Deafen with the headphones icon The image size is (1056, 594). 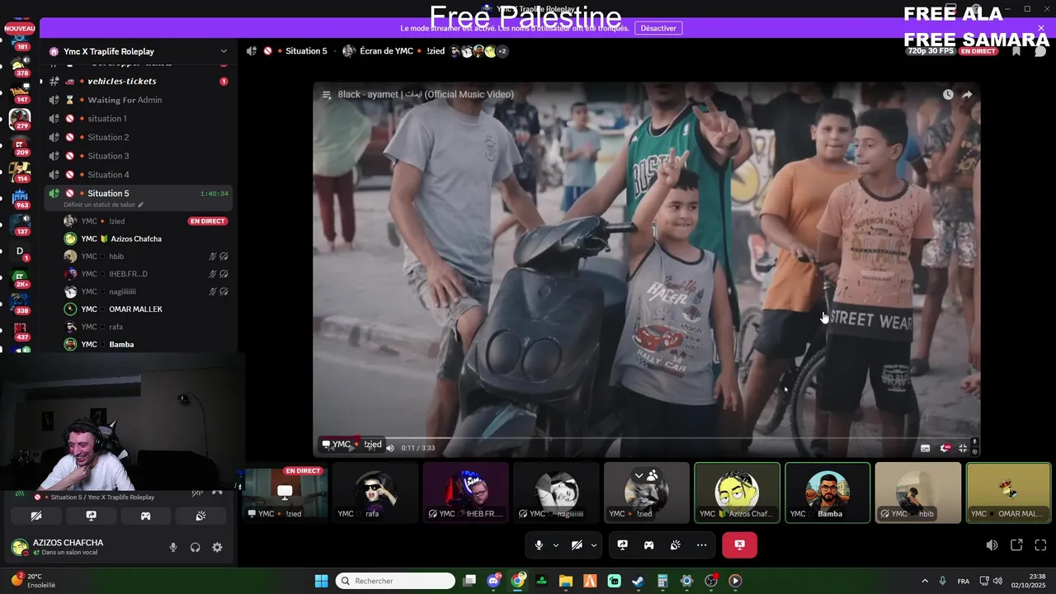(195, 547)
